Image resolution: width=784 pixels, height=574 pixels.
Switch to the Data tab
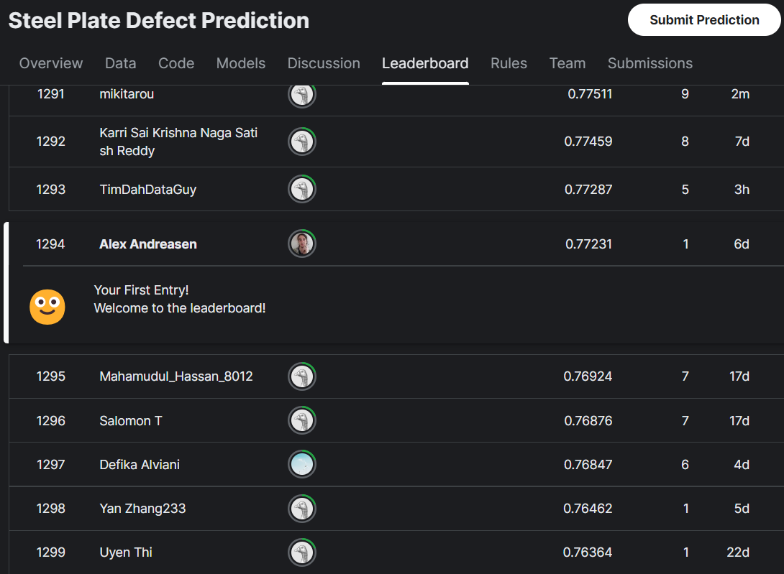click(x=120, y=63)
